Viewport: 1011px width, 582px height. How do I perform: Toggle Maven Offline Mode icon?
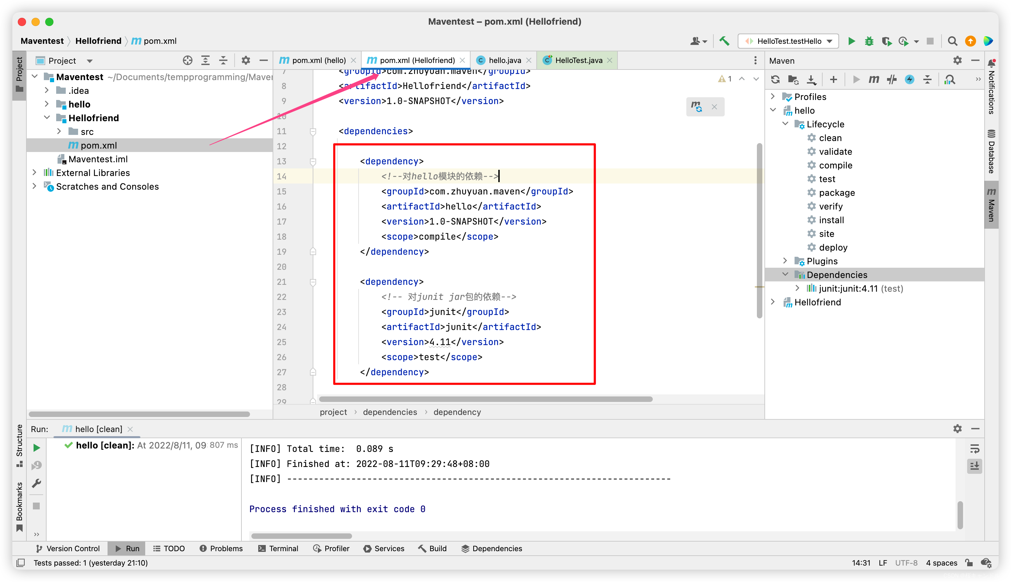coord(891,79)
